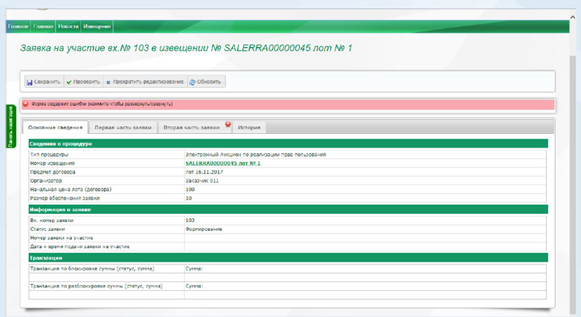
Task: Show the История tab
Action: [x=249, y=128]
